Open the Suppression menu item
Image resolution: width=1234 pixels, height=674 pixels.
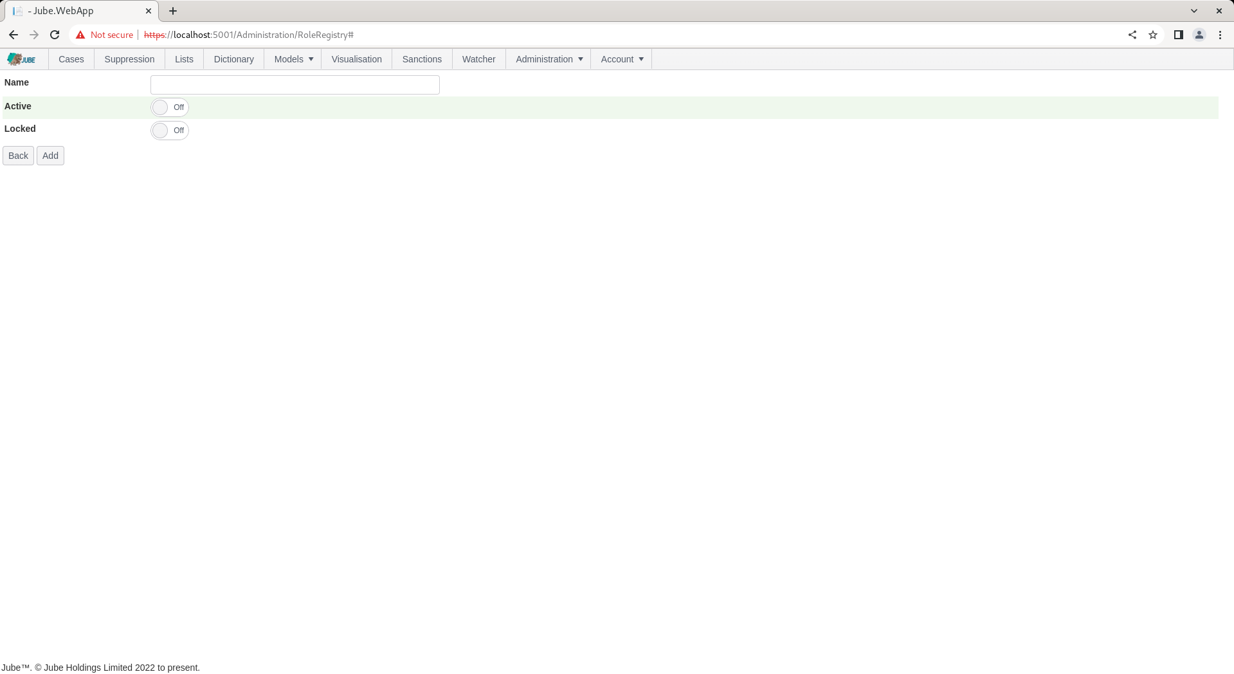[x=129, y=59]
